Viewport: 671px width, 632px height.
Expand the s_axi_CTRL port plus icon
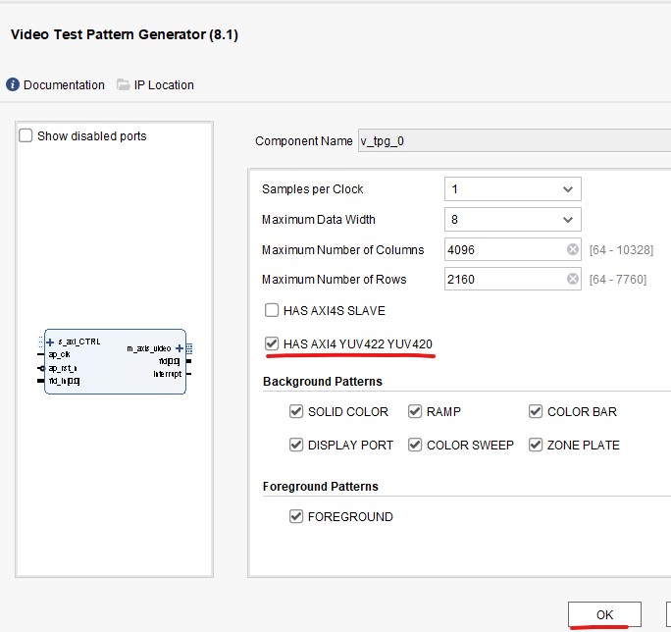(50, 342)
